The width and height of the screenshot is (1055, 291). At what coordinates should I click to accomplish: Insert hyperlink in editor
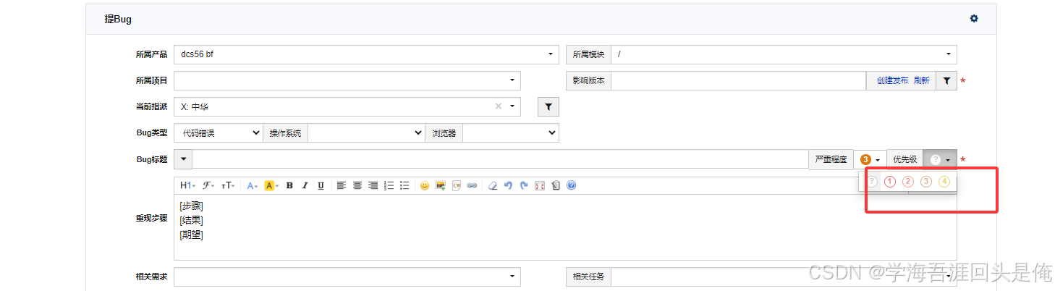point(473,186)
